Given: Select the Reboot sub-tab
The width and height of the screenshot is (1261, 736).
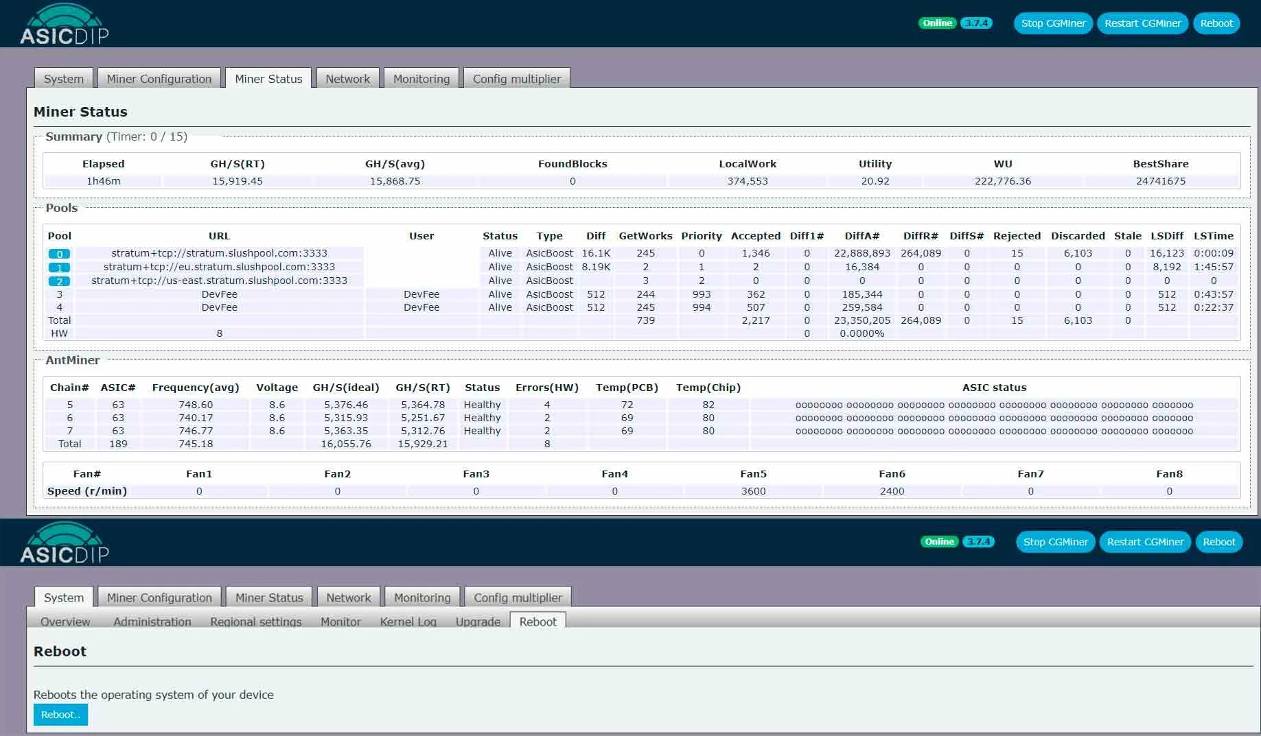Looking at the screenshot, I should click(x=537, y=621).
